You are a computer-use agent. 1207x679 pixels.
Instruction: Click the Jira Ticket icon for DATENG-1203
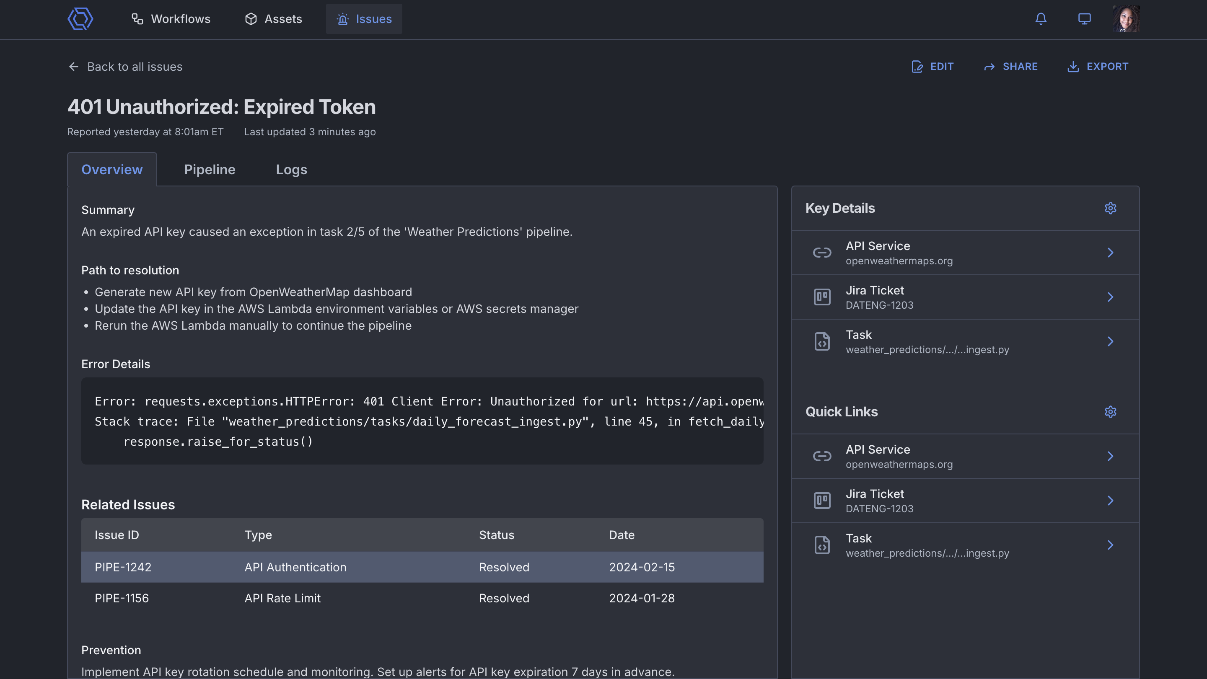(821, 297)
